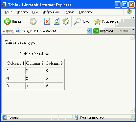The image size is (136, 122).
Task: Open the Home page icon
Action: pos(66,21)
